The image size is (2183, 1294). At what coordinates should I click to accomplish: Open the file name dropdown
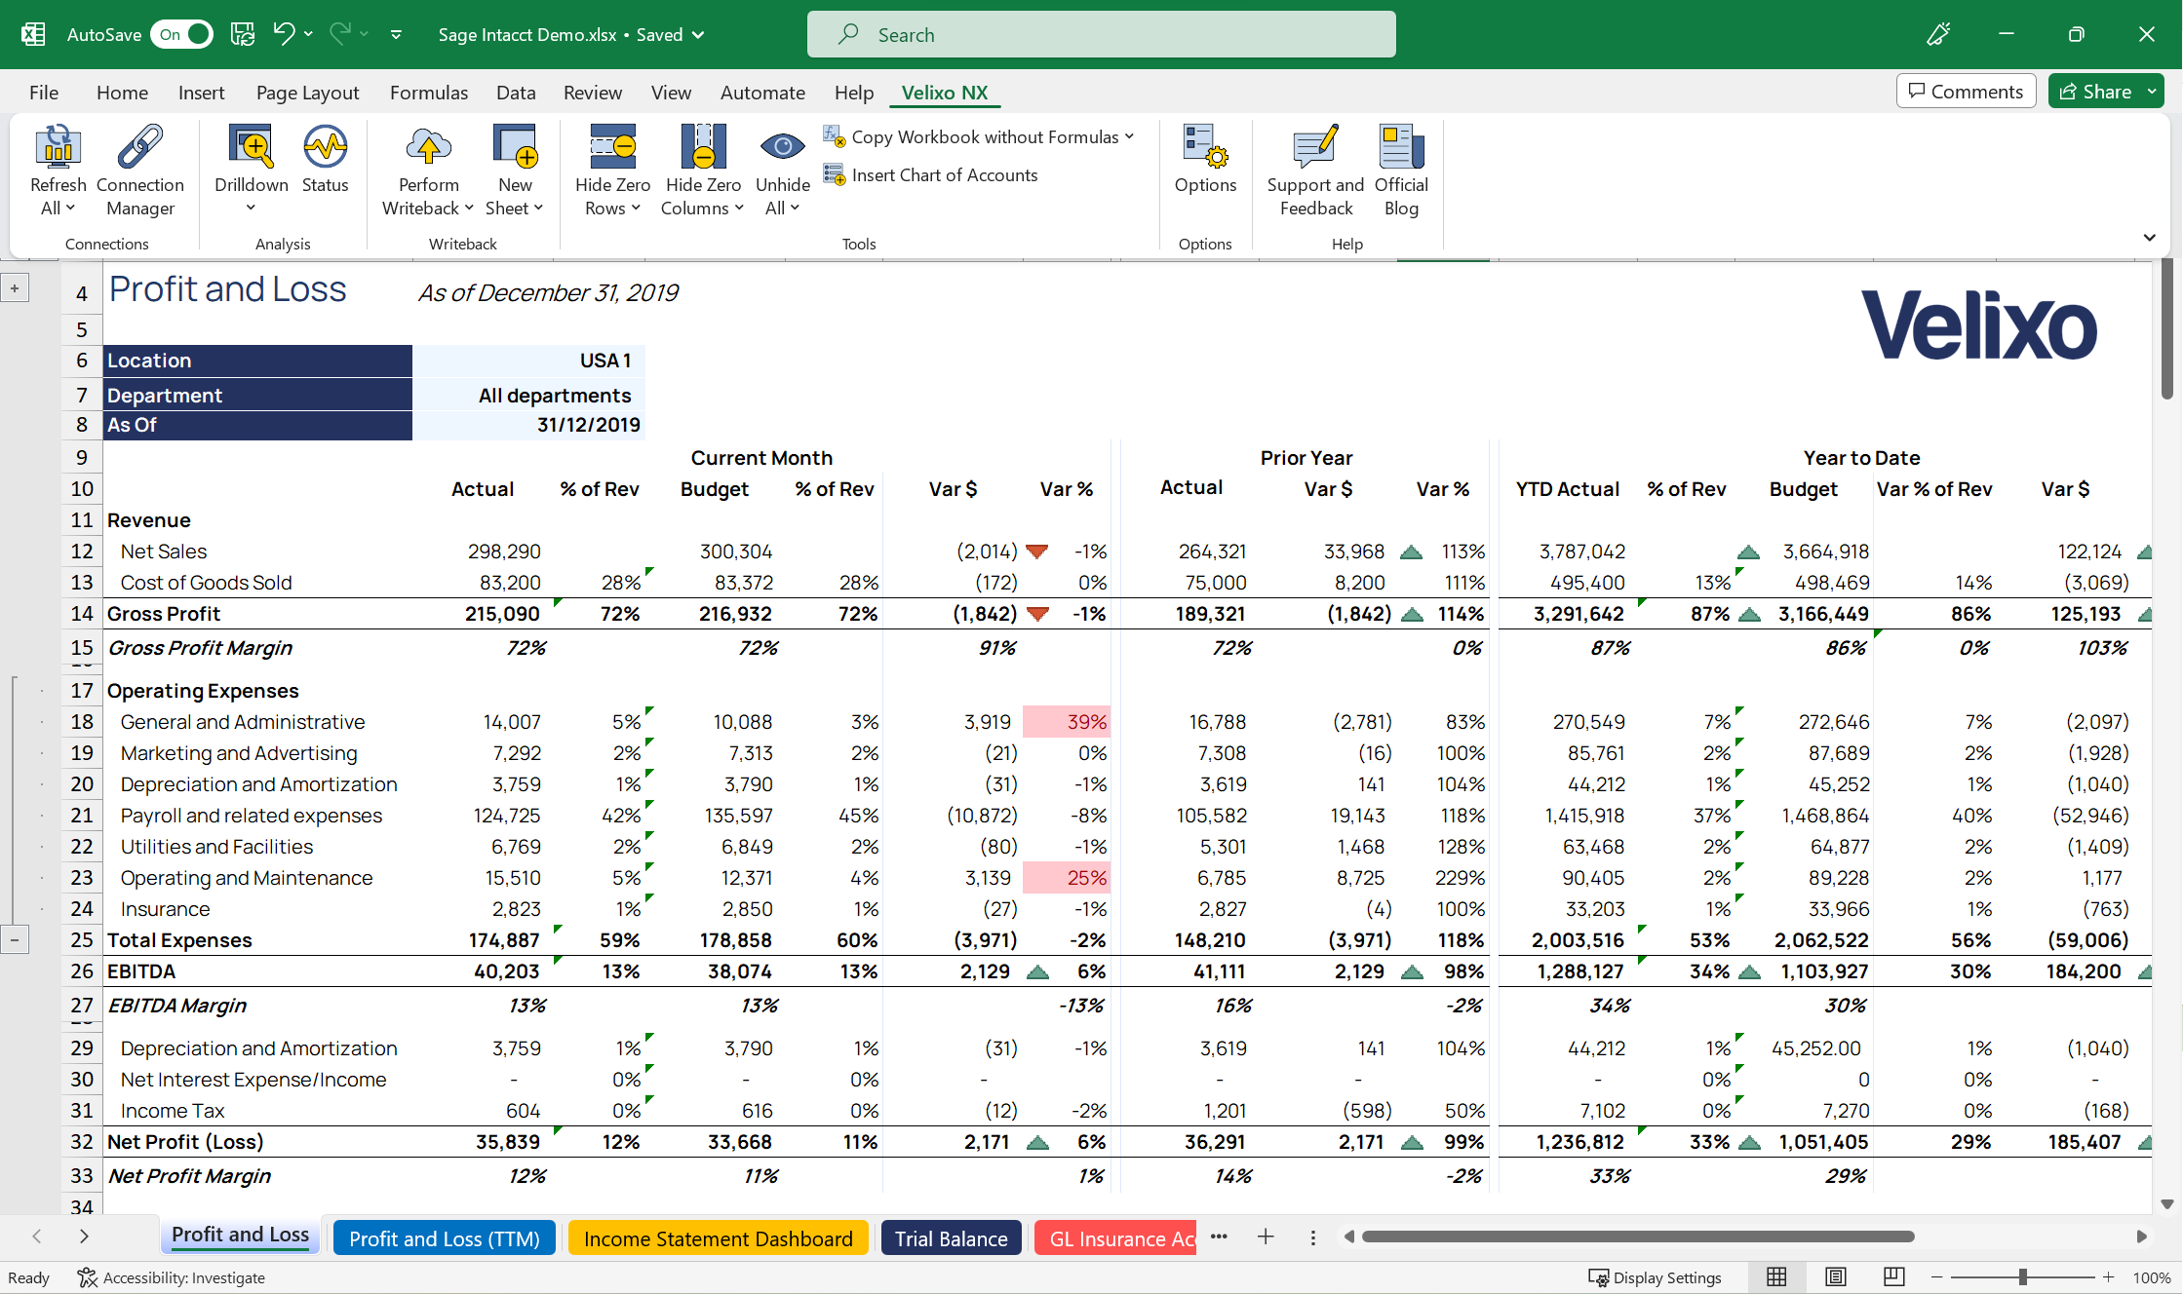[698, 34]
